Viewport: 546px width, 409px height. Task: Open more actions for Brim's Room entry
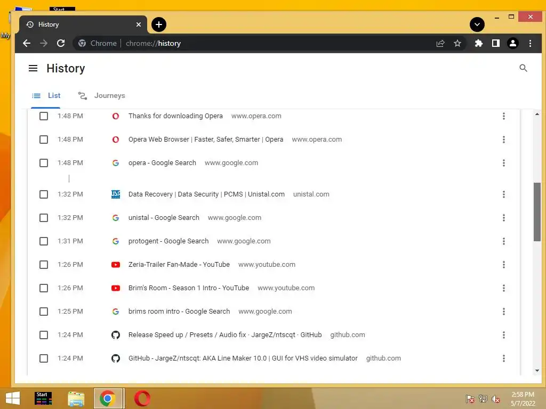coord(503,288)
